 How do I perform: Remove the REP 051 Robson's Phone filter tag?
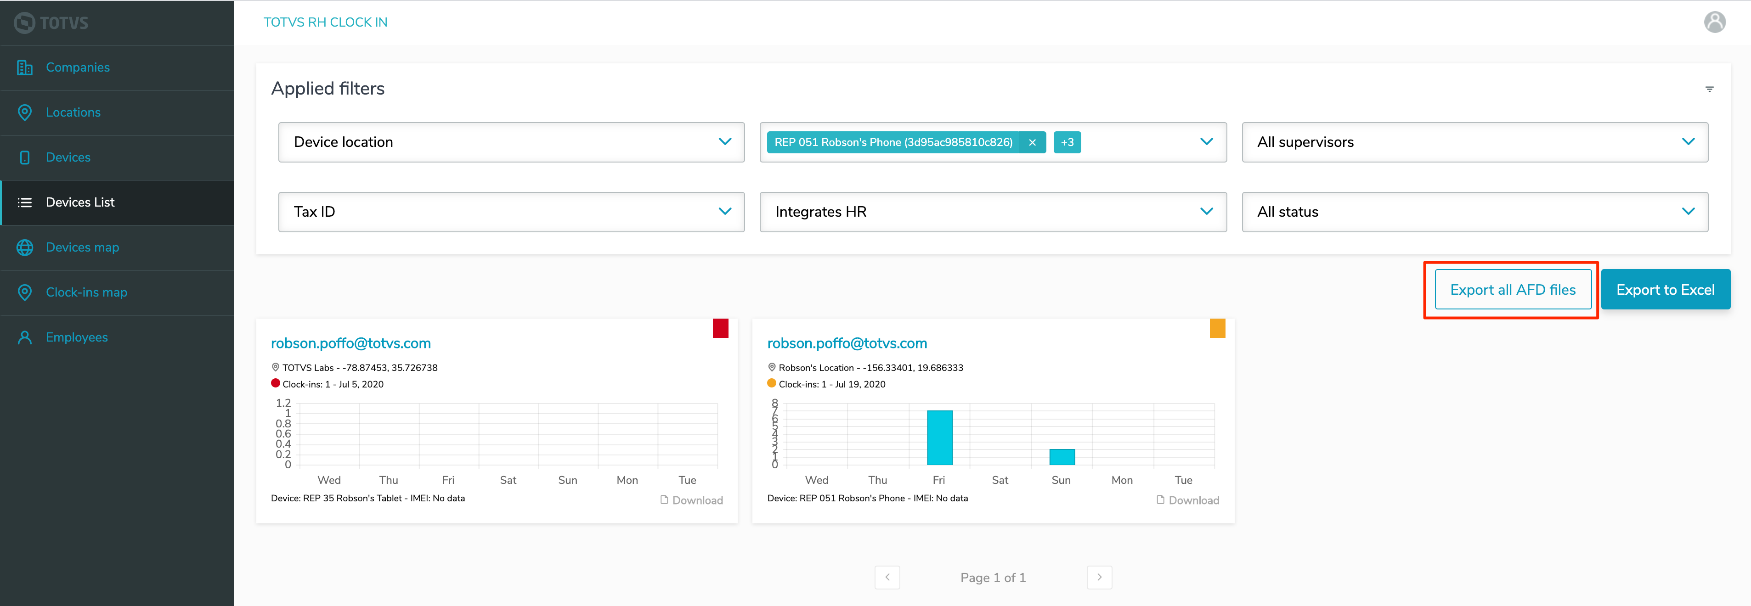tap(1032, 142)
